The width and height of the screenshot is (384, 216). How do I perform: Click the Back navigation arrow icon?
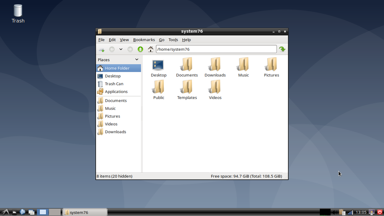coord(111,49)
